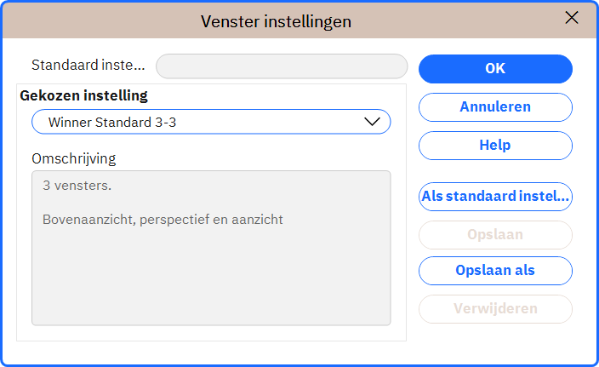Click the Standaard inste... input field

282,66
